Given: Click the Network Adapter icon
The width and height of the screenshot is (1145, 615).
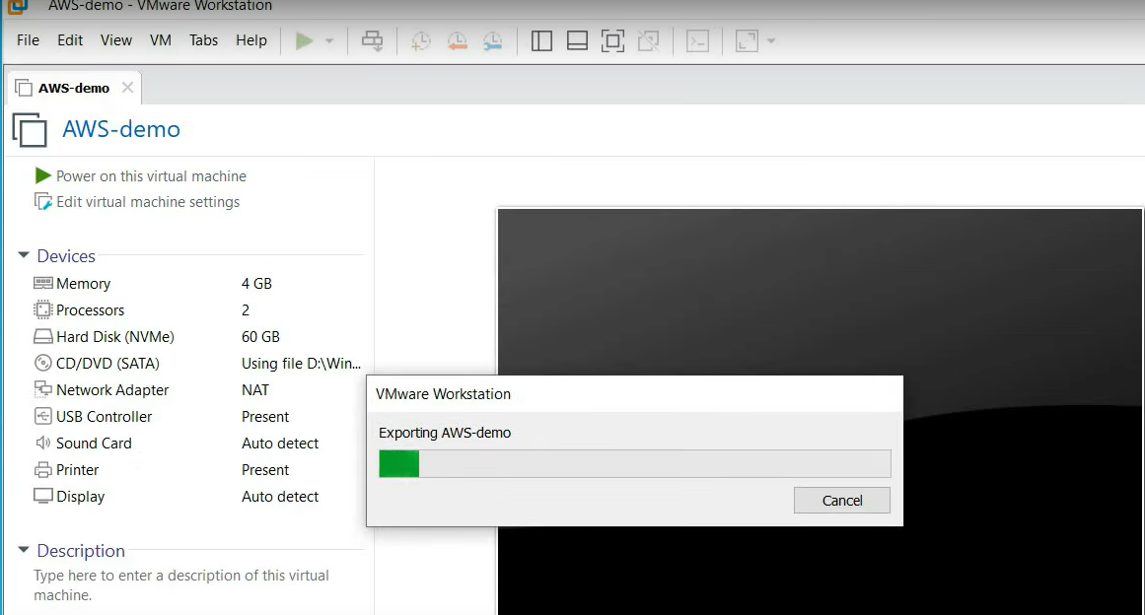Looking at the screenshot, I should coord(43,389).
